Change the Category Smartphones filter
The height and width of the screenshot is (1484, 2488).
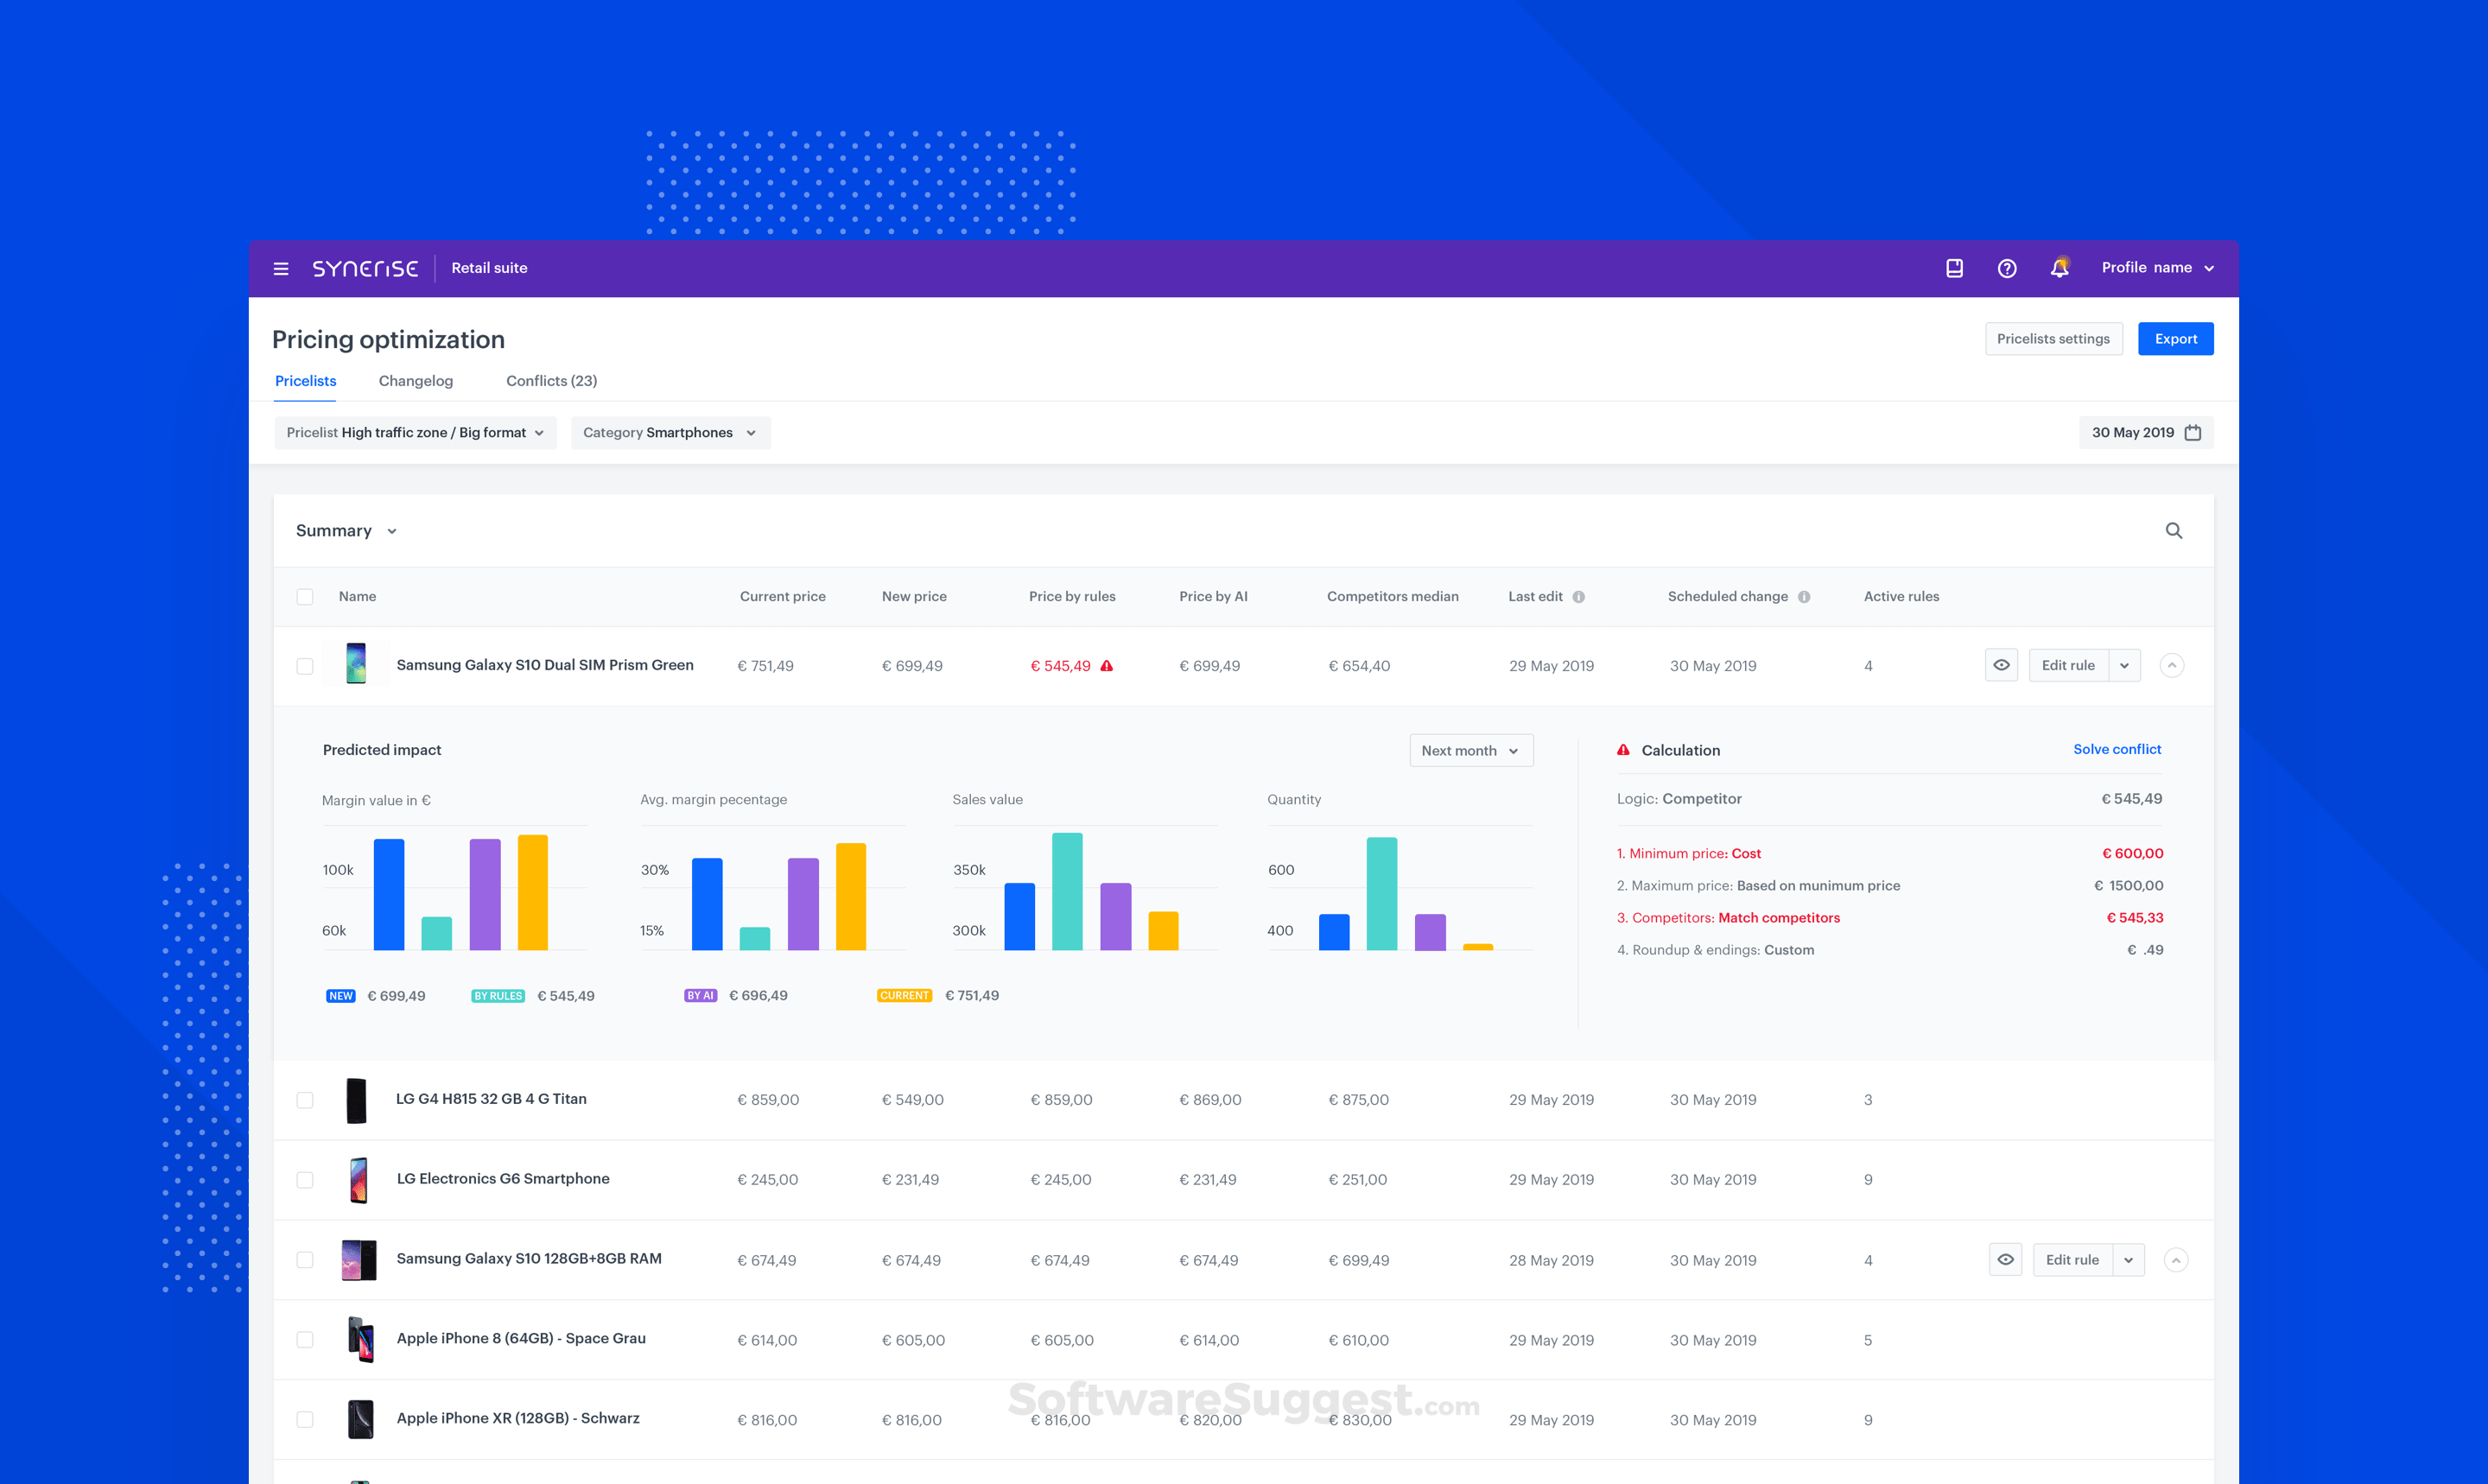[670, 432]
